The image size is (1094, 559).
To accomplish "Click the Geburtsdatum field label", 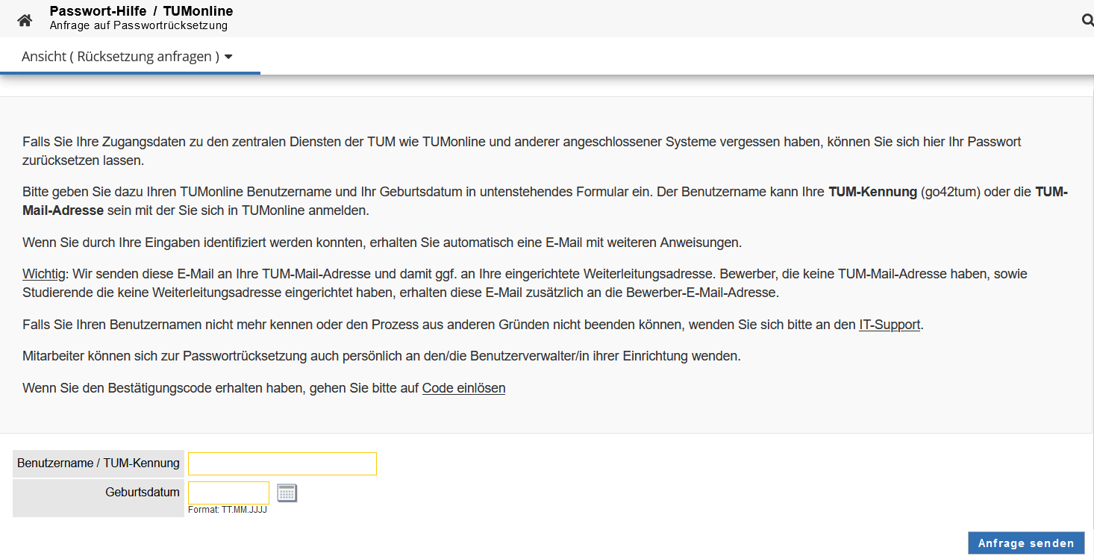I will point(143,493).
